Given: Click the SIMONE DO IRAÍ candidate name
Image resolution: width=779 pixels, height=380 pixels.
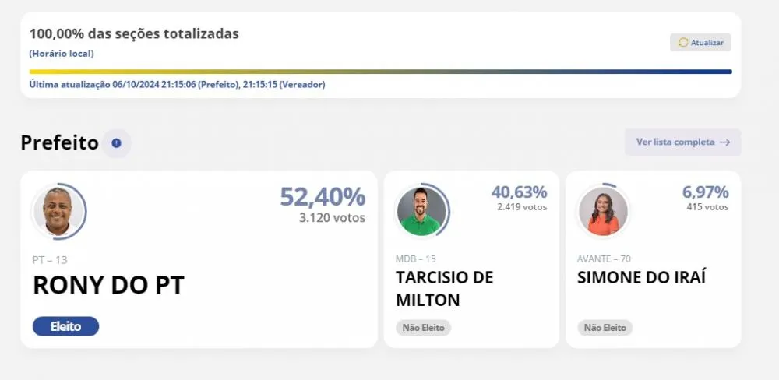Looking at the screenshot, I should [x=641, y=277].
